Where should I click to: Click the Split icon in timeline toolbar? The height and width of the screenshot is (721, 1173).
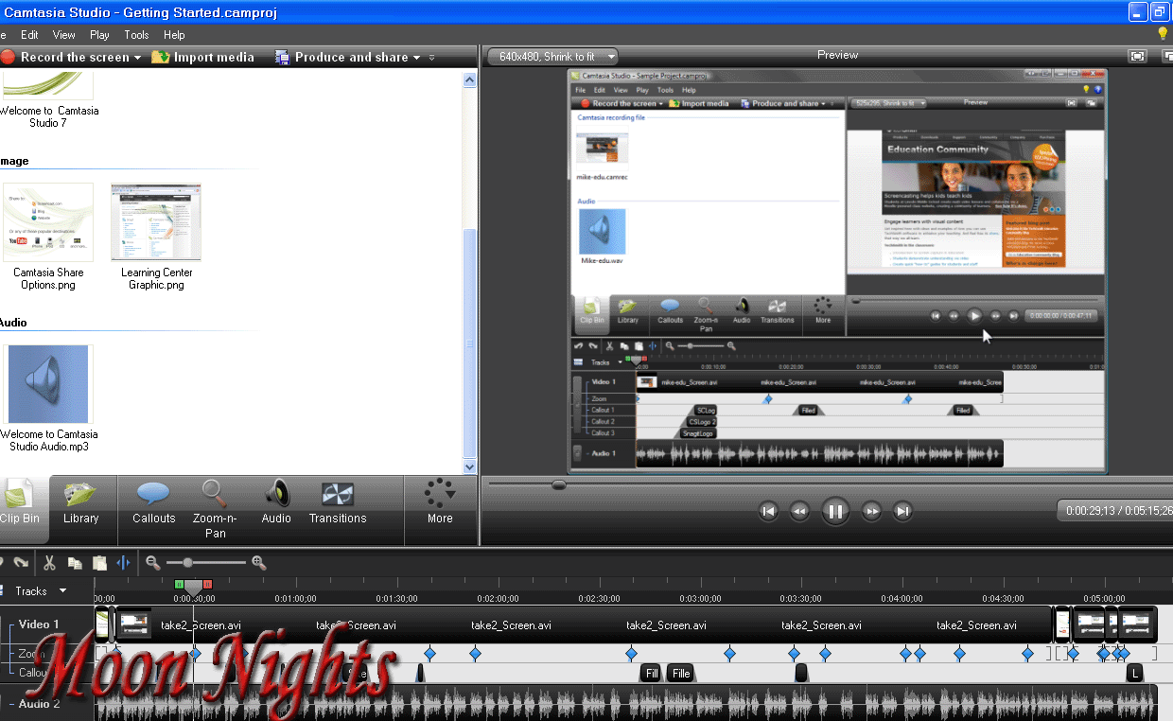124,563
